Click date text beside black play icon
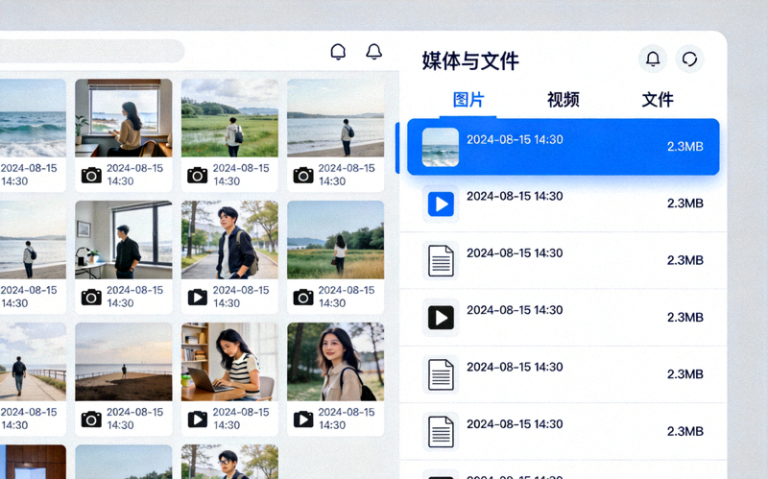The width and height of the screenshot is (768, 479). (515, 310)
